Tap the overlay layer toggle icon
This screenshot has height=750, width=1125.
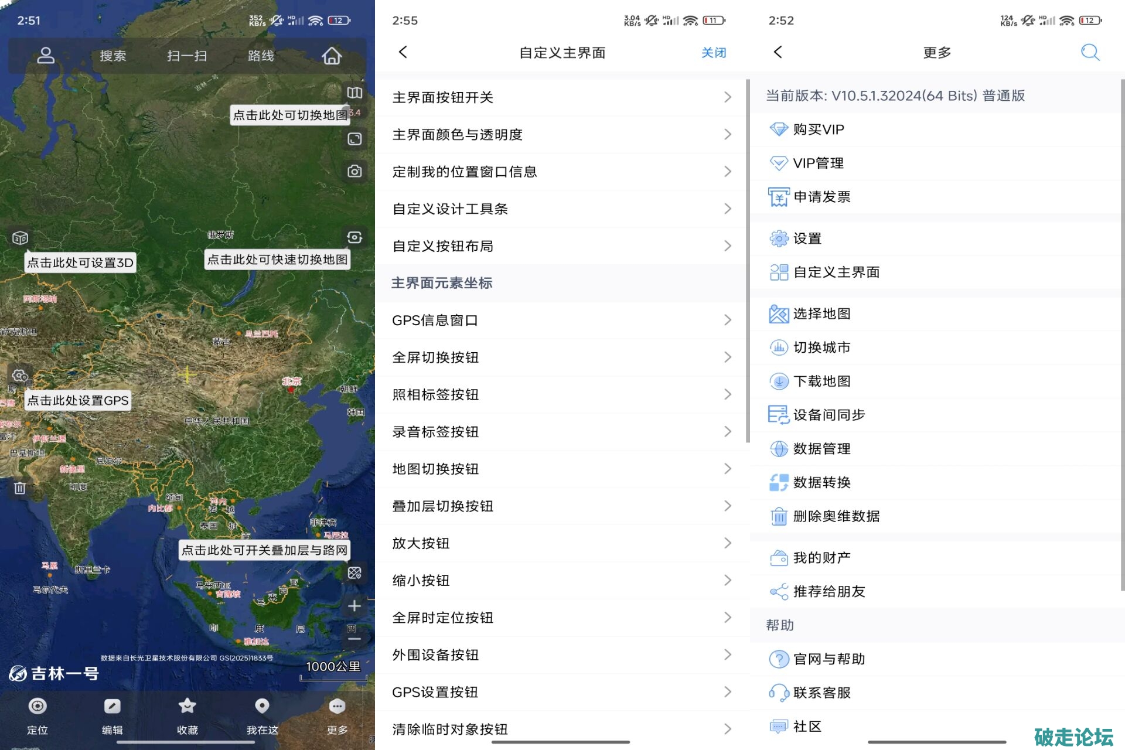click(354, 573)
